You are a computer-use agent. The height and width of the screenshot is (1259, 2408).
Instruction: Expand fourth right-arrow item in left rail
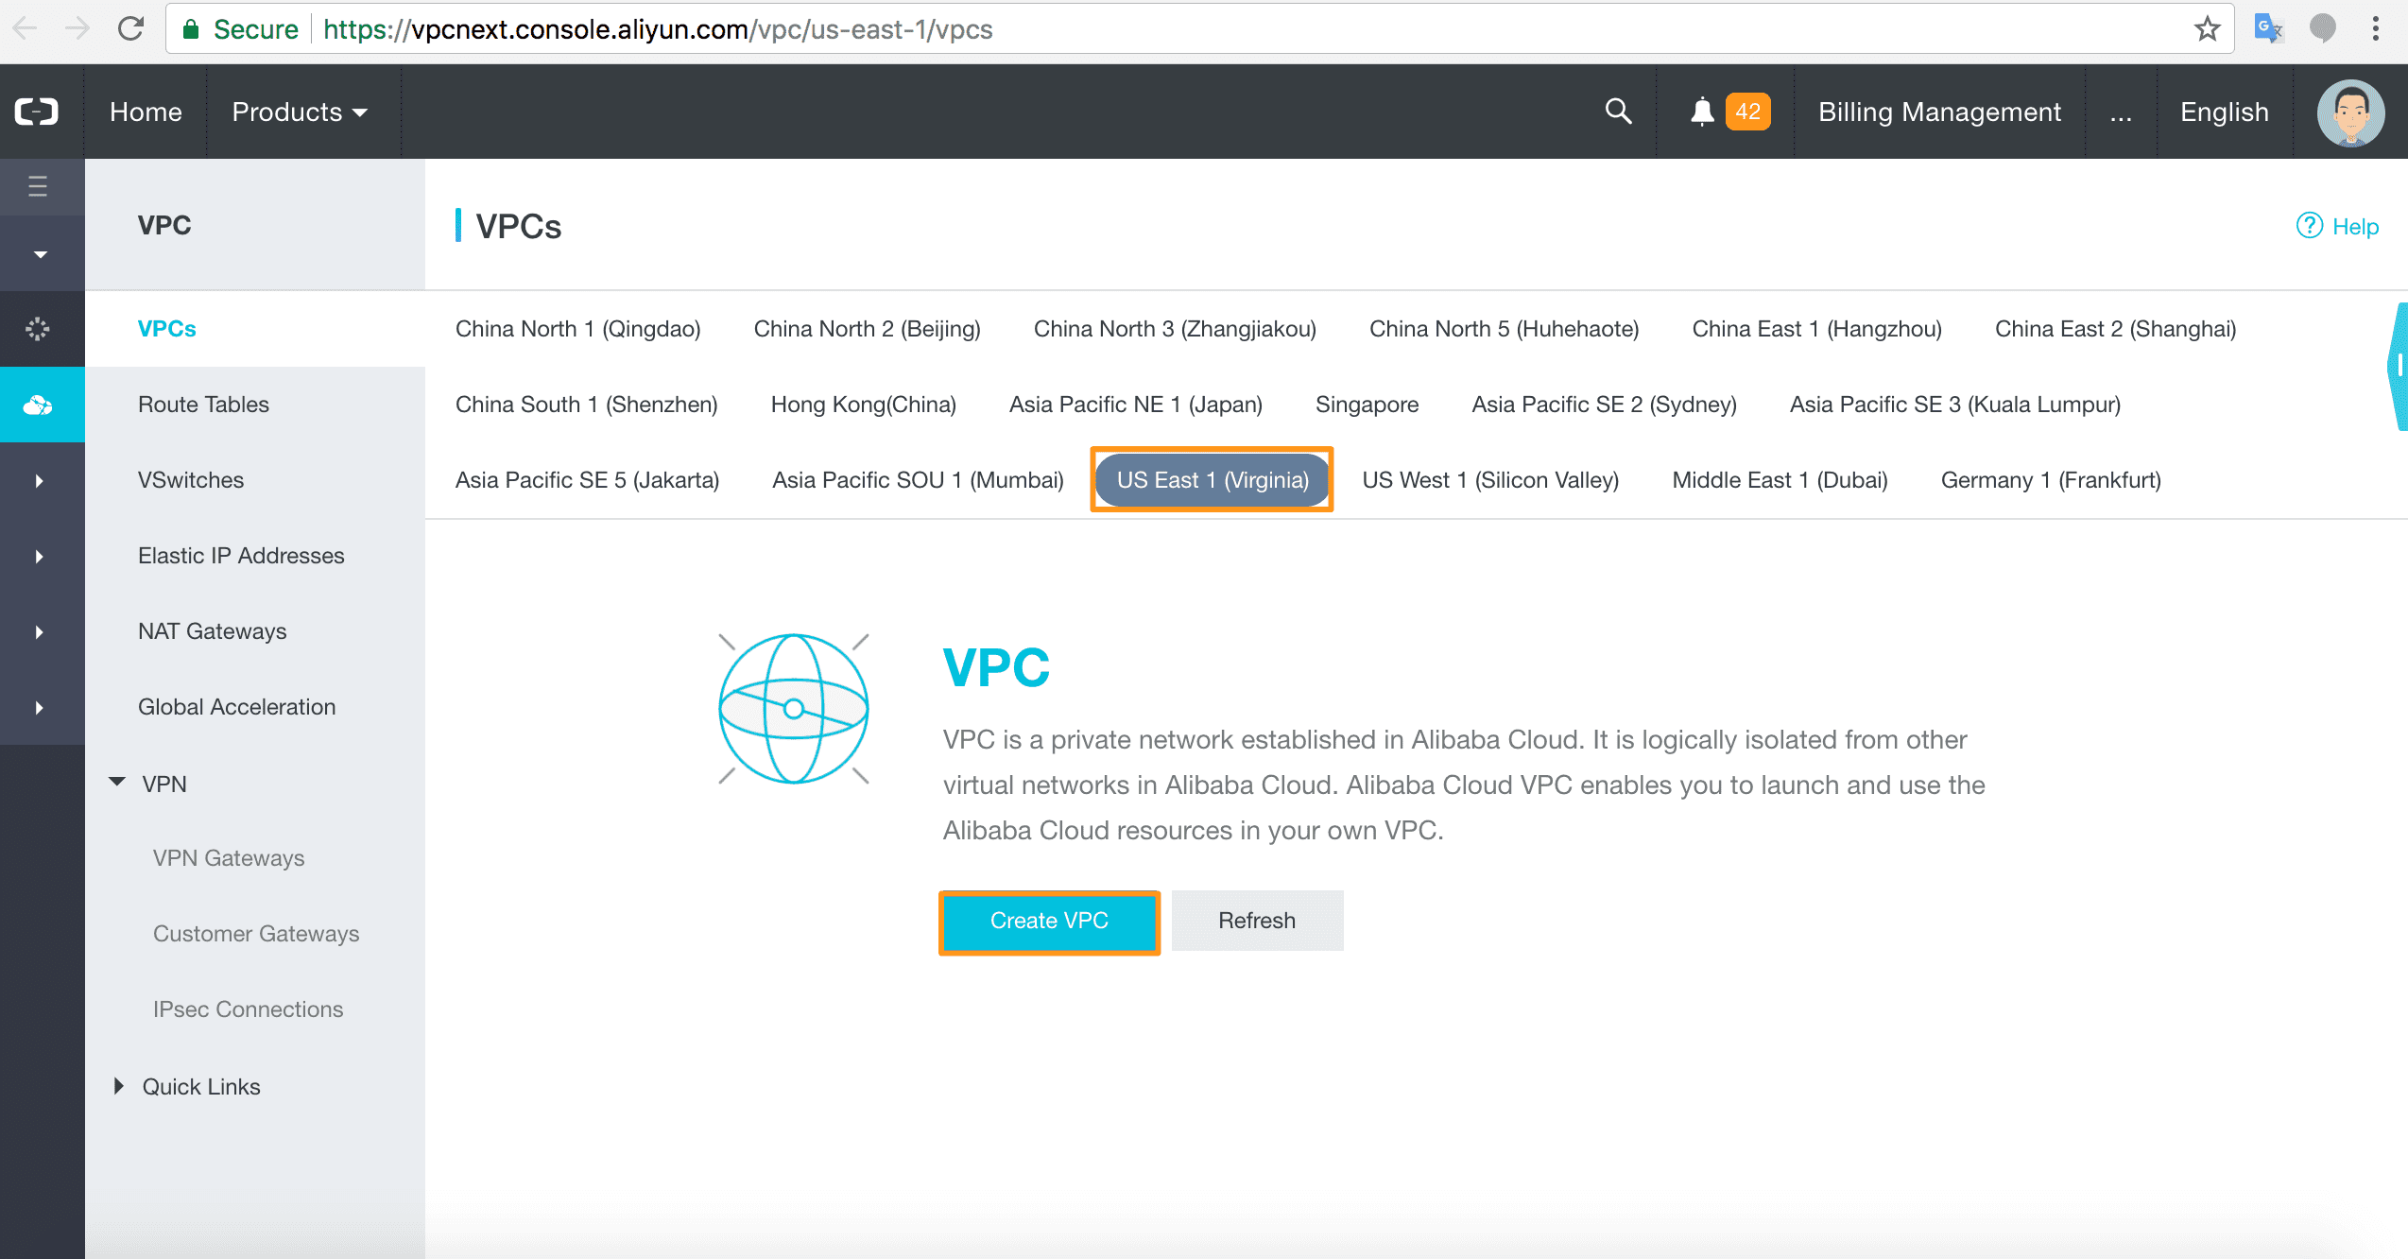pyautogui.click(x=39, y=708)
